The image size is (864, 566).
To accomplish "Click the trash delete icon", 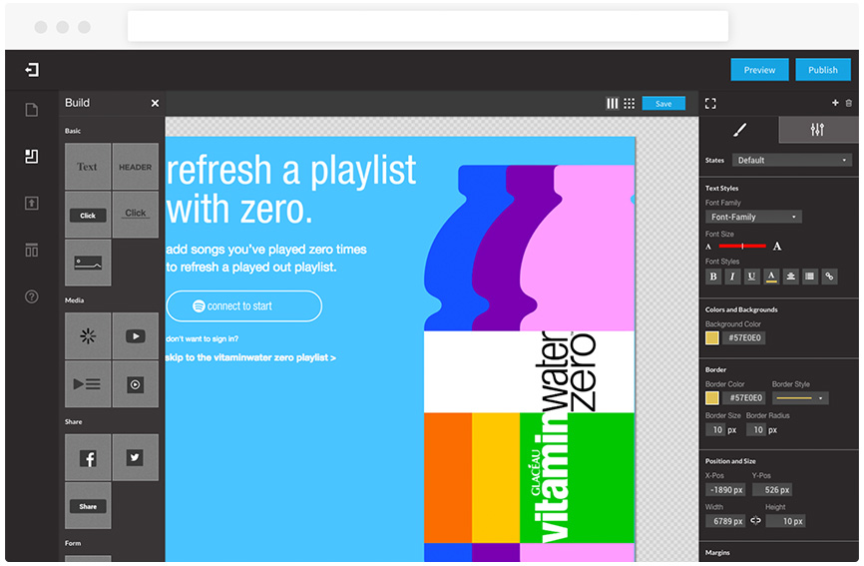I will click(849, 103).
